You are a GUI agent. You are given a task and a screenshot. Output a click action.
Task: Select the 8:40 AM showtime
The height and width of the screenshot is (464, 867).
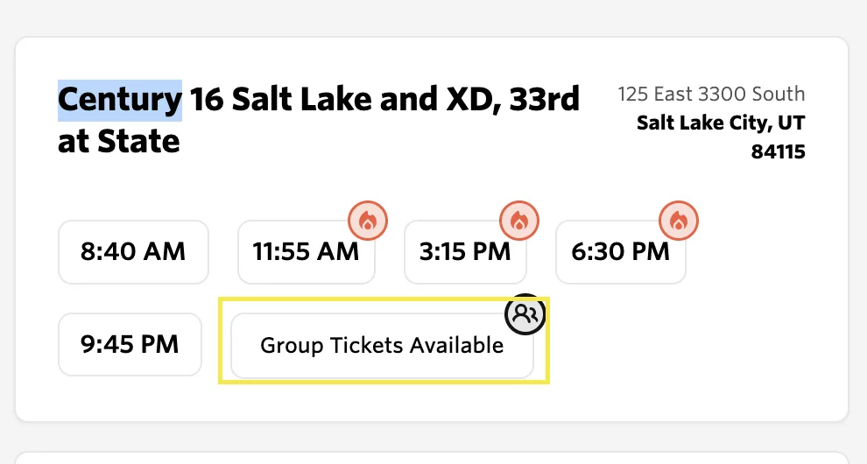point(133,251)
